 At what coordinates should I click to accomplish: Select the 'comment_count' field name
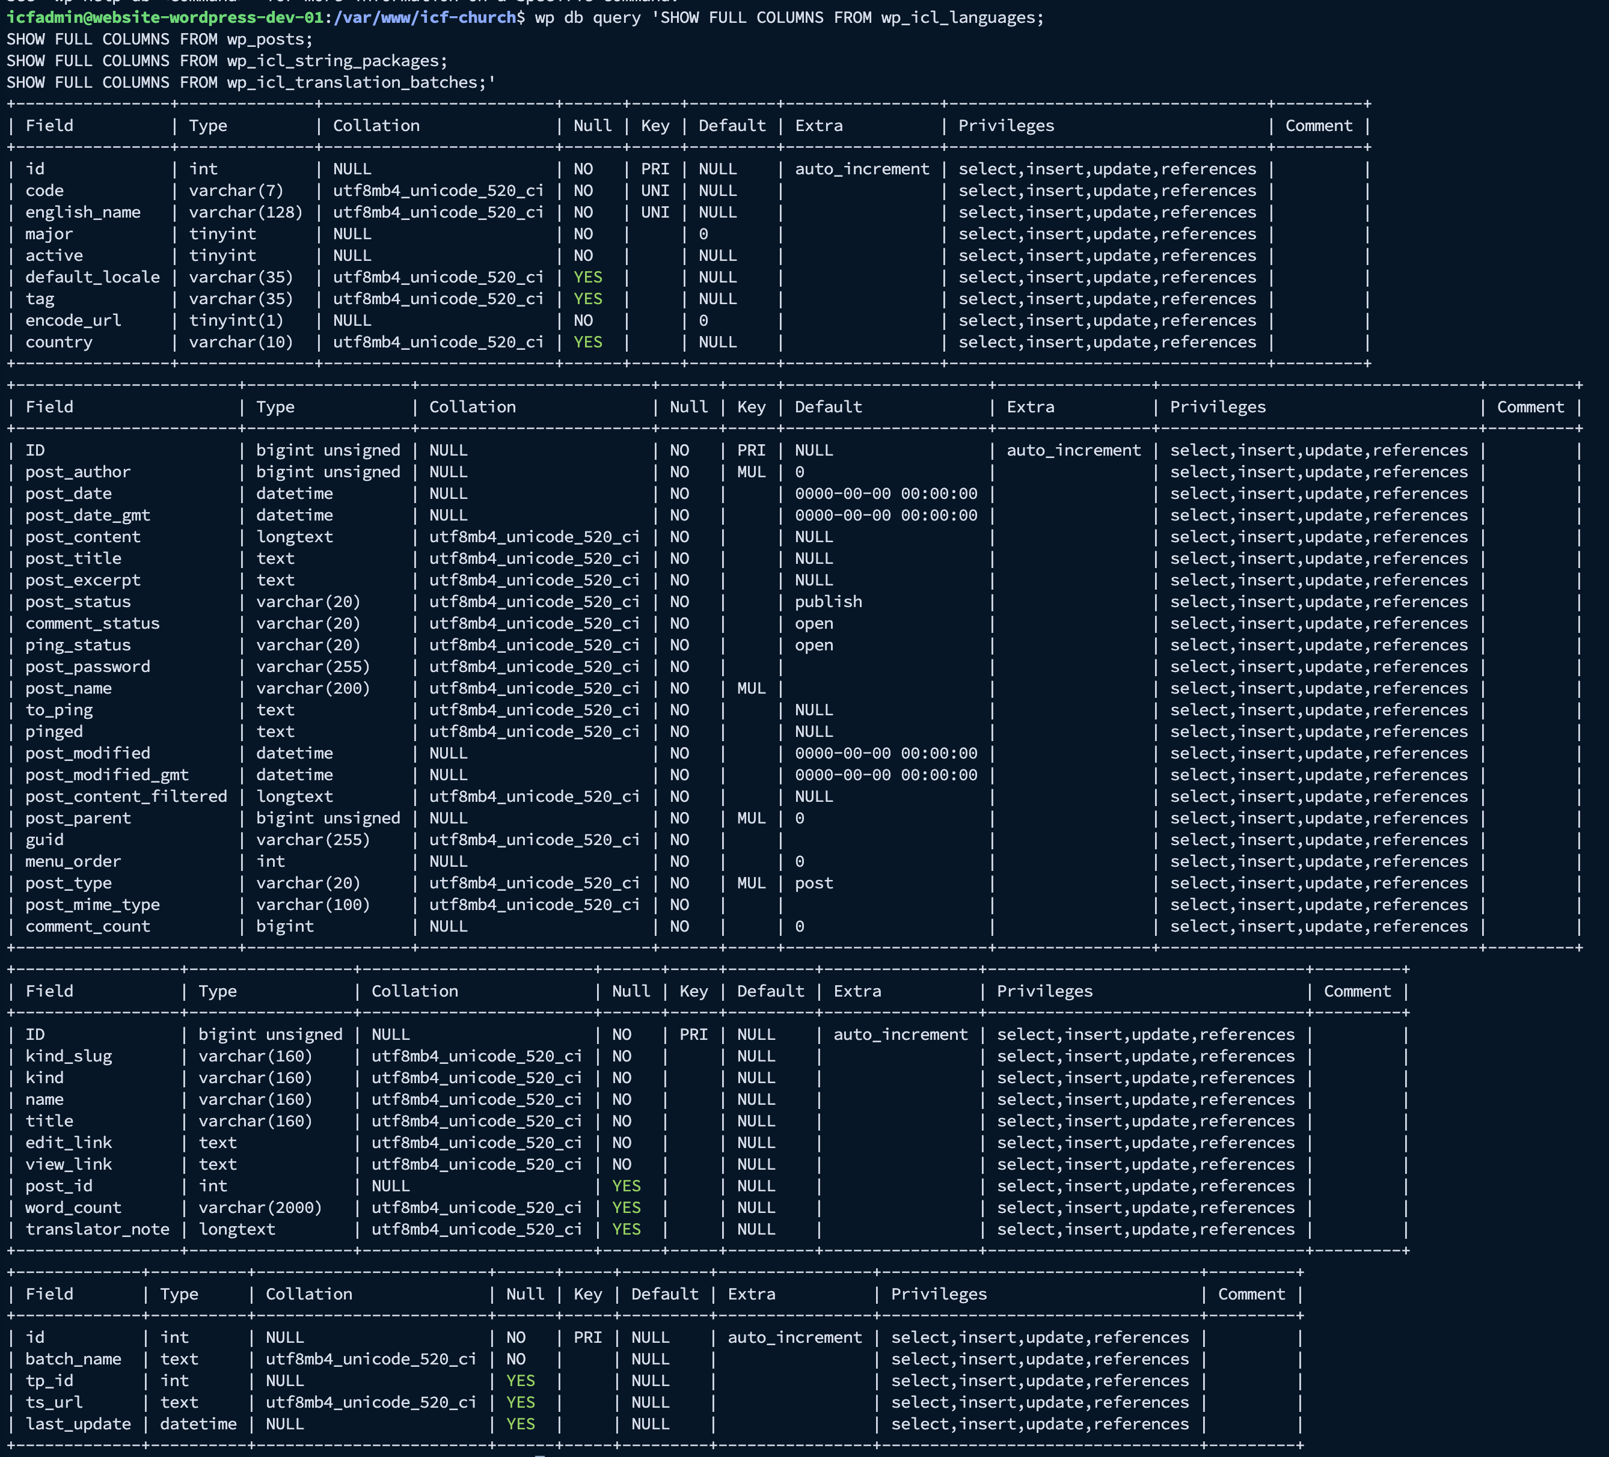(88, 926)
